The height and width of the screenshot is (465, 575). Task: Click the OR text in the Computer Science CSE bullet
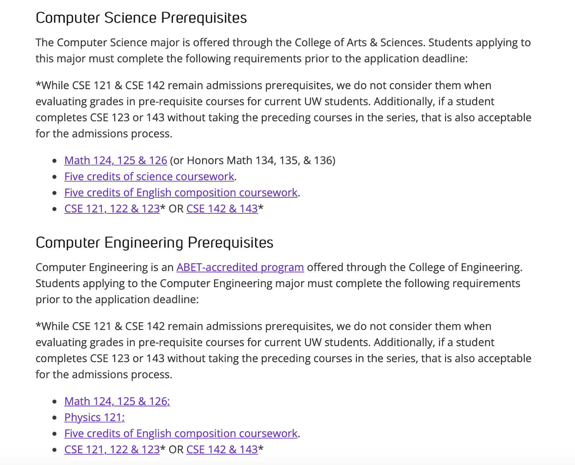(x=176, y=209)
